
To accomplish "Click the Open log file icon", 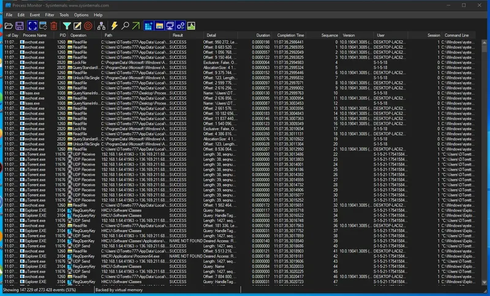I will (x=9, y=26).
